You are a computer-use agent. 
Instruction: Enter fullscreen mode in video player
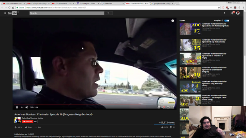tap(173, 107)
